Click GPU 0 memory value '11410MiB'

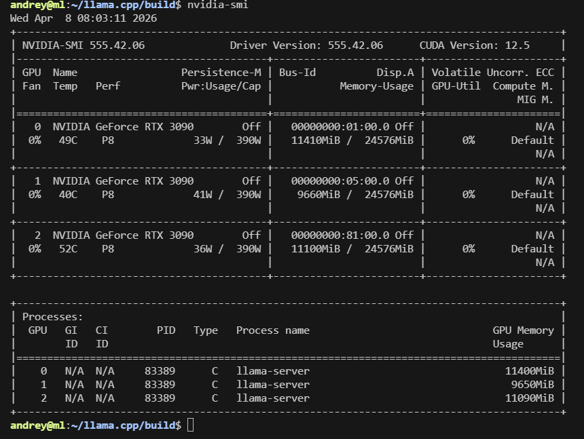[316, 140]
